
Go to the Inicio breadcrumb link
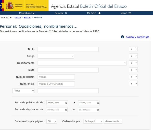coord(18,17)
